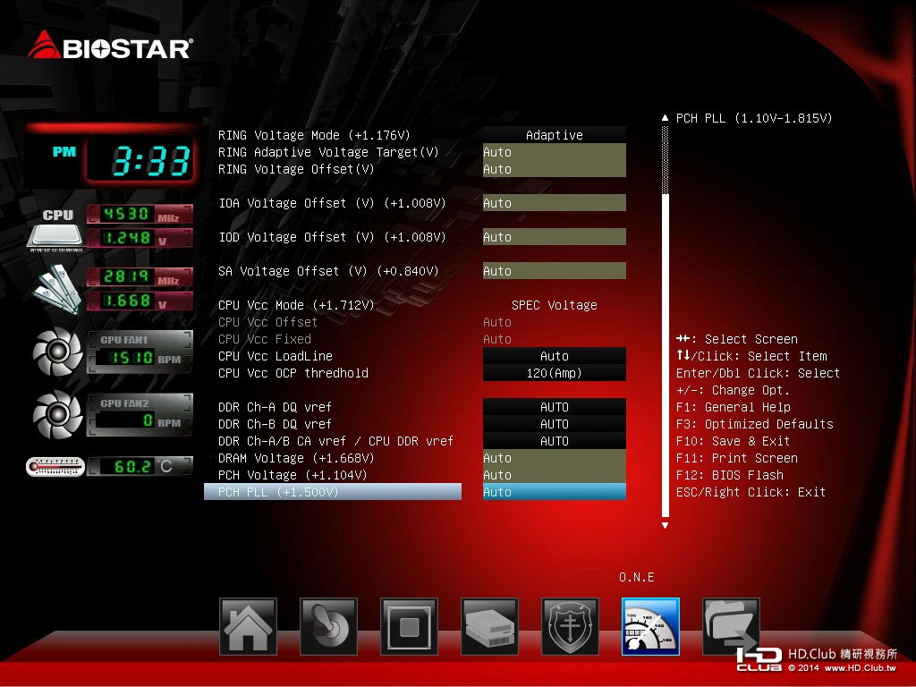Open the Save & Exit folder icon
This screenshot has height=687, width=916.
[x=731, y=626]
